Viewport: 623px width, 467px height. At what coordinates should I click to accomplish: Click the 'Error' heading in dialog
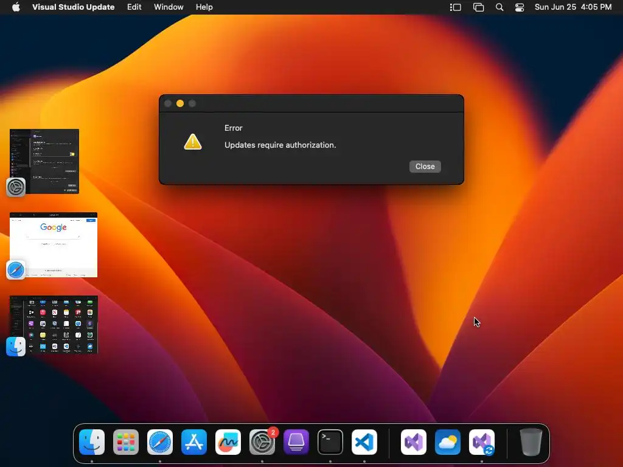(233, 128)
